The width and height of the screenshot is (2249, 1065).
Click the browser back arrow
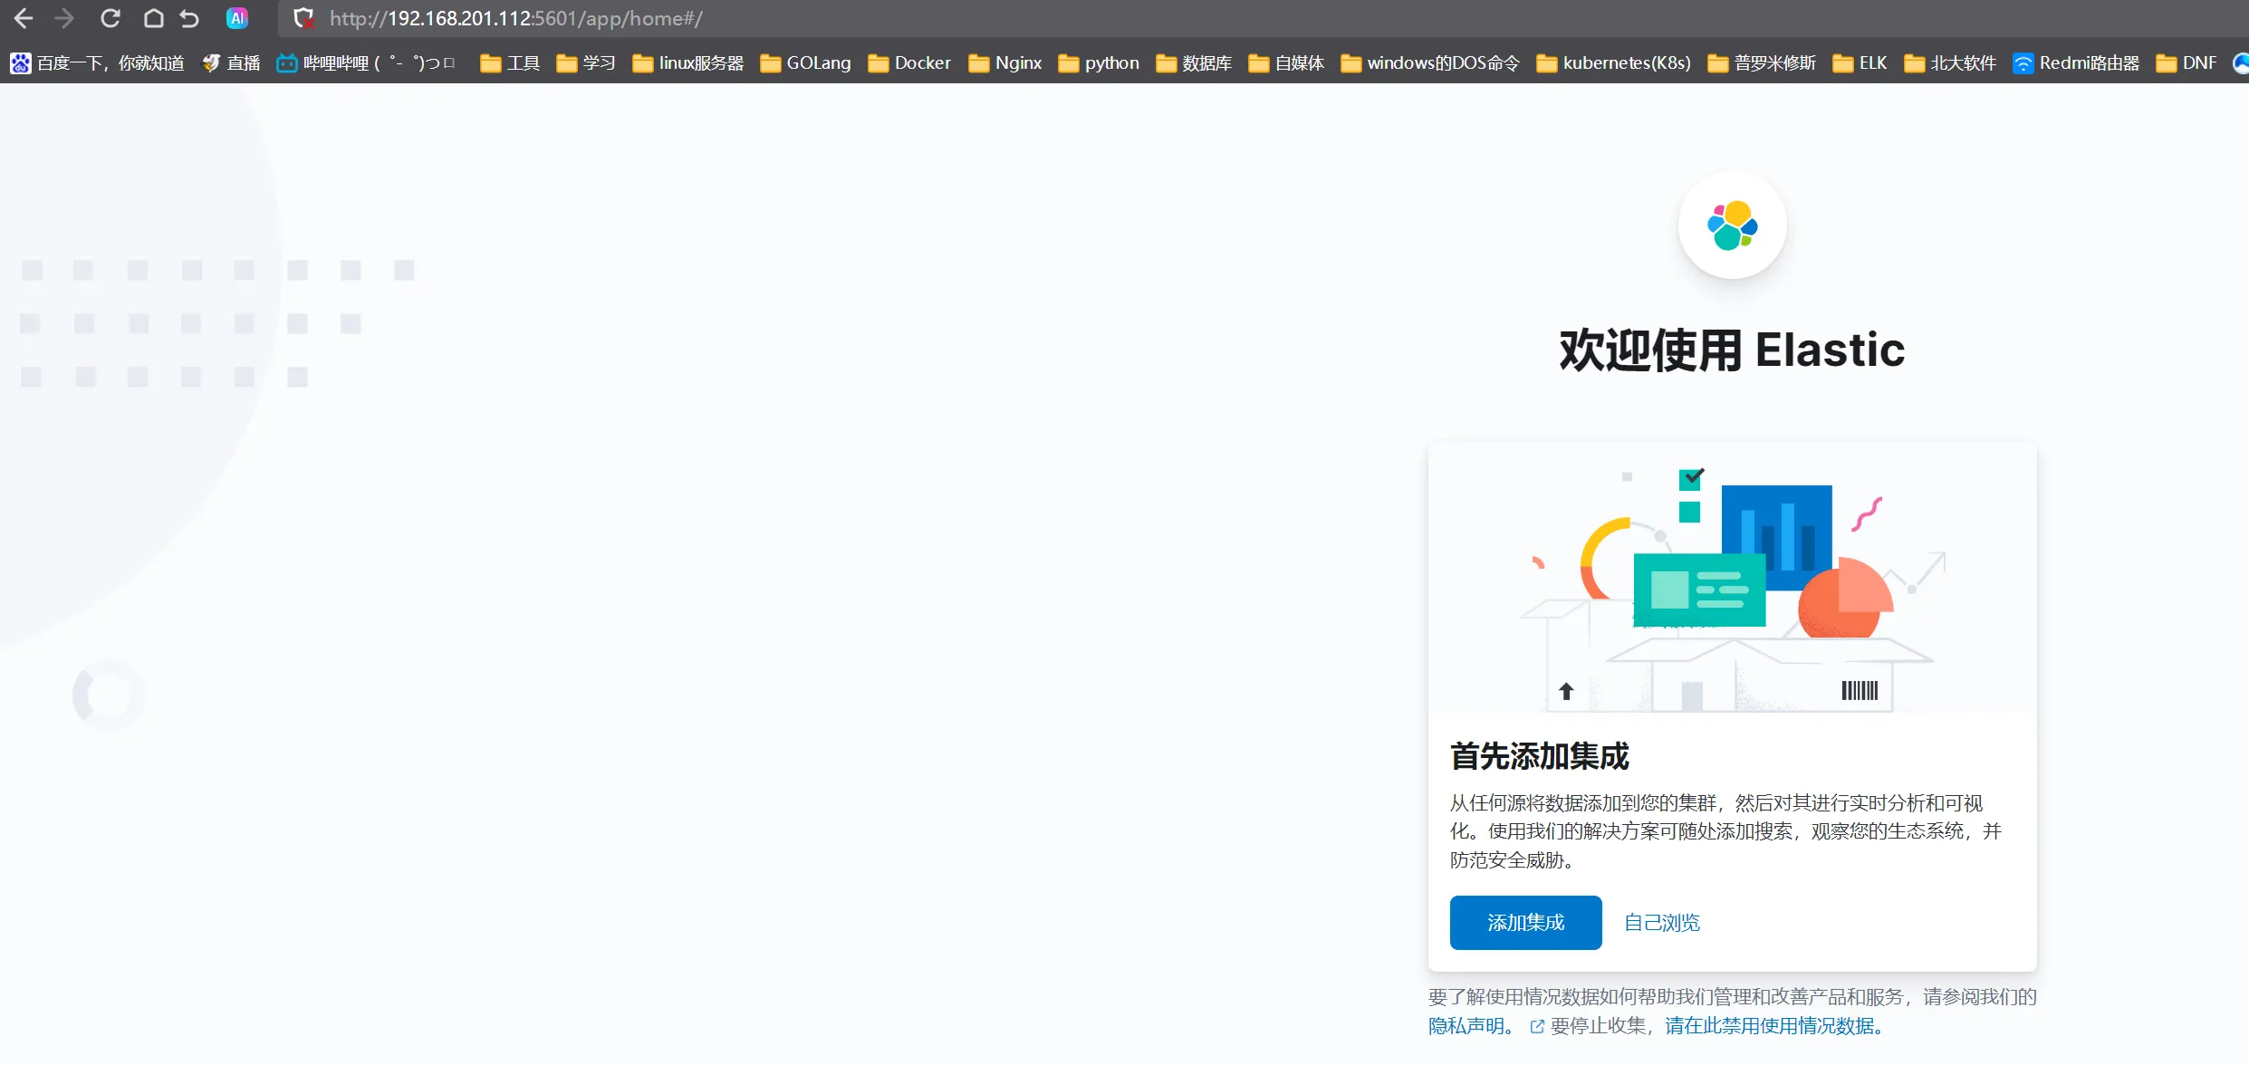point(24,18)
